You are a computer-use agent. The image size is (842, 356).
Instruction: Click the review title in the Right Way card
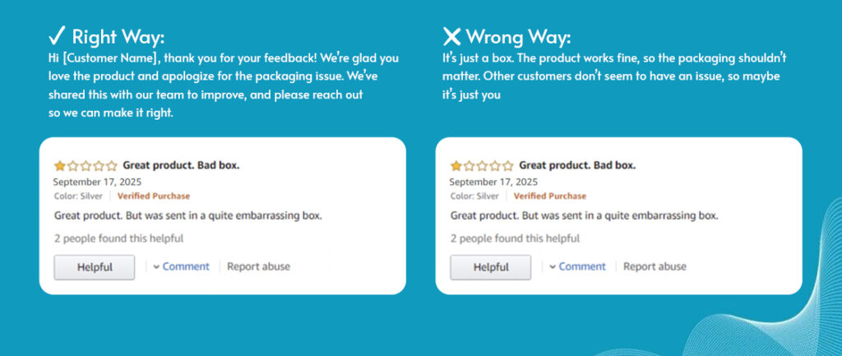coord(181,166)
